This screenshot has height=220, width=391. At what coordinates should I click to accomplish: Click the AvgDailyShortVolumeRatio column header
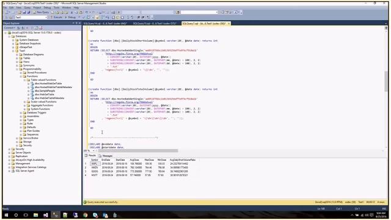click(x=183, y=160)
